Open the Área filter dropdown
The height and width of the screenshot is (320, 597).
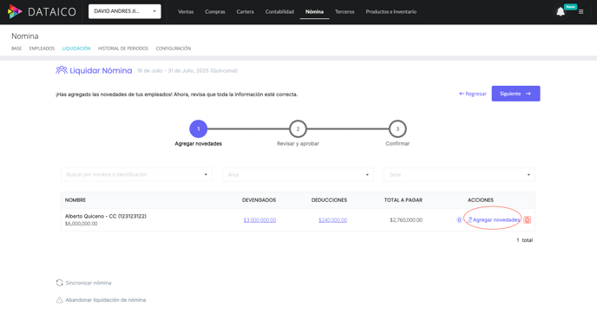tap(298, 174)
